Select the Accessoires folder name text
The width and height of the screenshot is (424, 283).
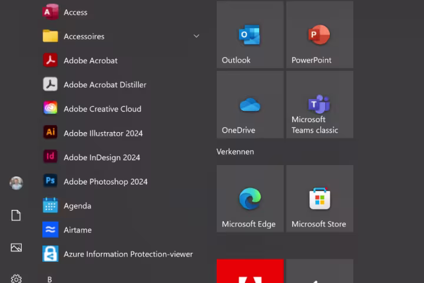(x=84, y=37)
